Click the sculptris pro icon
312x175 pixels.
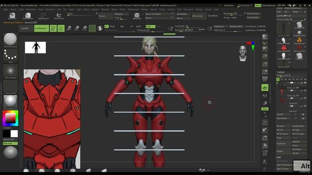click(x=100, y=28)
